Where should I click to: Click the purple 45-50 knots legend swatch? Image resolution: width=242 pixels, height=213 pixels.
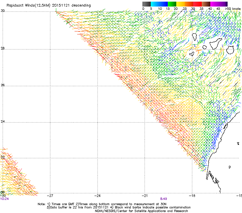(223, 4)
